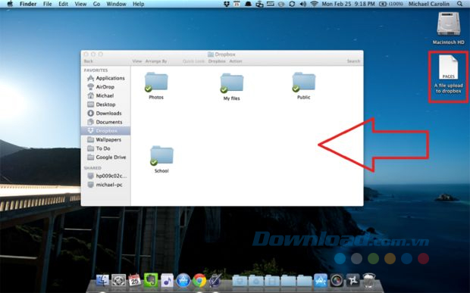Open the View menu in the menu bar
This screenshot has width=470, height=293.
tap(80, 4)
